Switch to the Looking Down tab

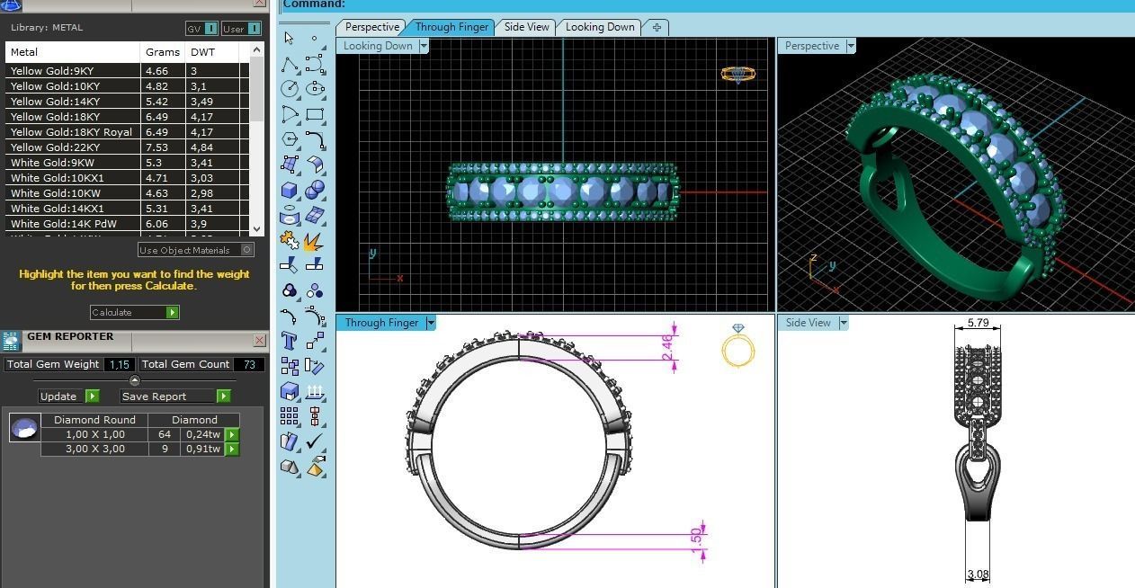600,27
